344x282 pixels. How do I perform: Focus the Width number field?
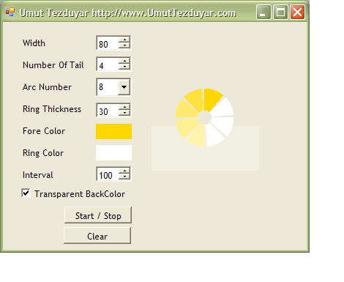pyautogui.click(x=108, y=43)
